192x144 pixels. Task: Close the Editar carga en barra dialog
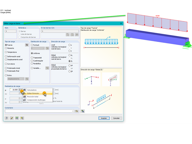tap(121, 23)
